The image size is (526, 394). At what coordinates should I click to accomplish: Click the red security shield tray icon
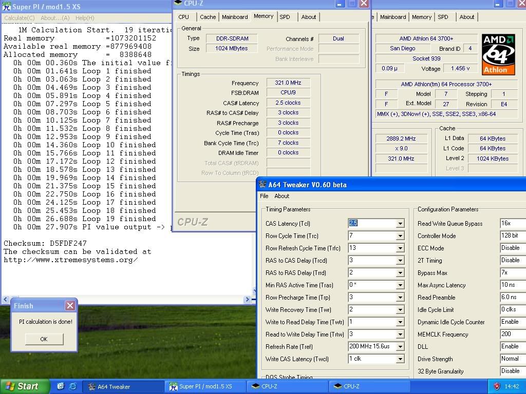[497, 386]
